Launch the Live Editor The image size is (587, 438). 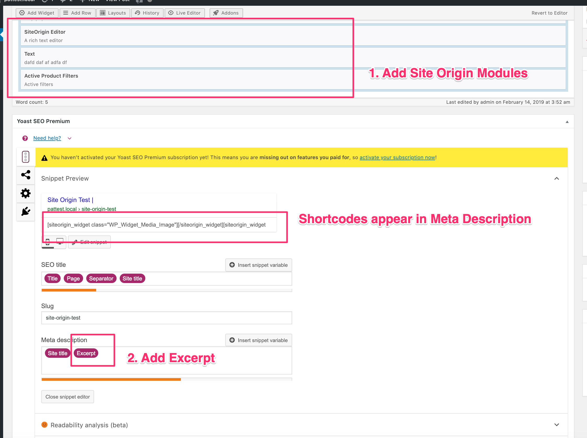coord(185,13)
